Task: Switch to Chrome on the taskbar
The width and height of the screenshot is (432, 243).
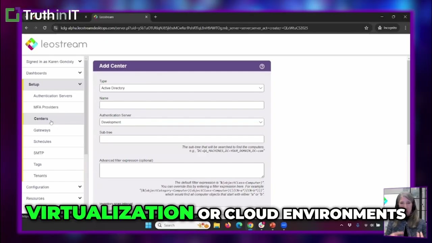Action: pyautogui.click(x=250, y=225)
